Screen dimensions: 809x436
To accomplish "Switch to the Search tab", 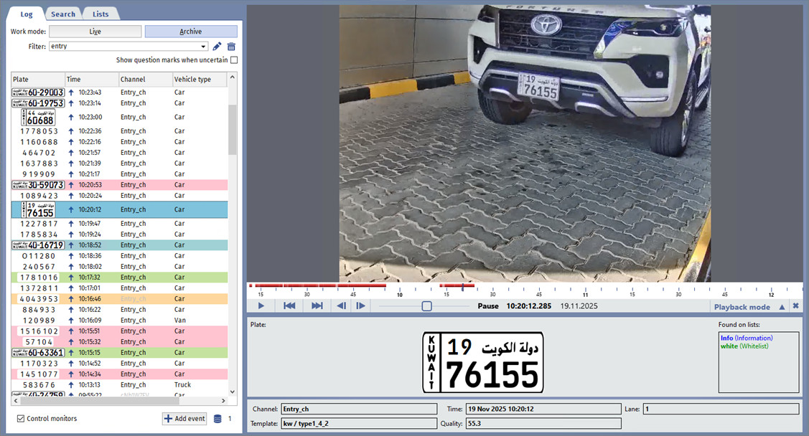I will [x=63, y=14].
